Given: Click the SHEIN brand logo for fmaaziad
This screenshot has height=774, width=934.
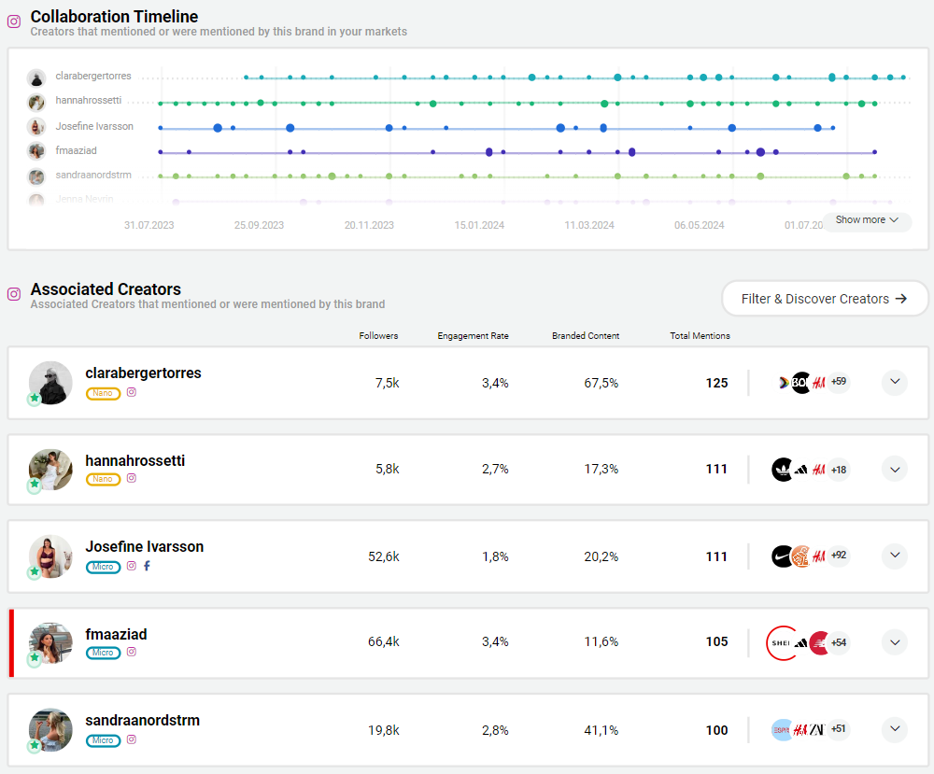Looking at the screenshot, I should [779, 642].
